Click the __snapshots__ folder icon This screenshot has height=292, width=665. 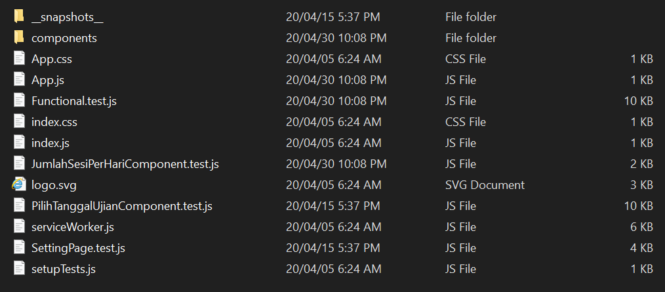(x=19, y=16)
